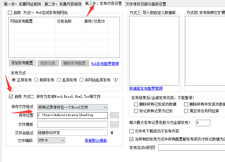Screen dimensions: 225x162
Task: Switch to 第一步：采集网址规则 tab
Action: tap(22, 4)
